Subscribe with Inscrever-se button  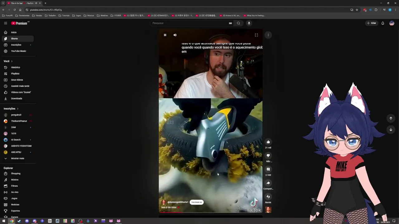coord(196,202)
